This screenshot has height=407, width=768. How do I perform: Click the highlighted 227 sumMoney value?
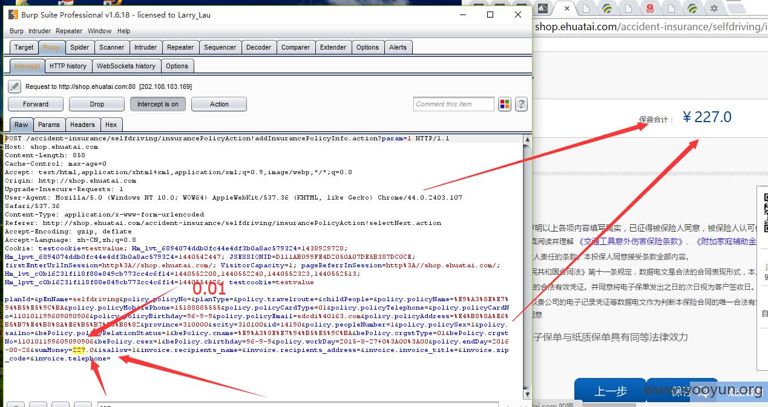coord(78,350)
